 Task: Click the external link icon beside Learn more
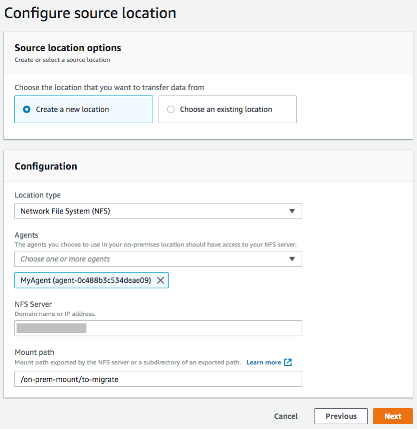(x=288, y=362)
